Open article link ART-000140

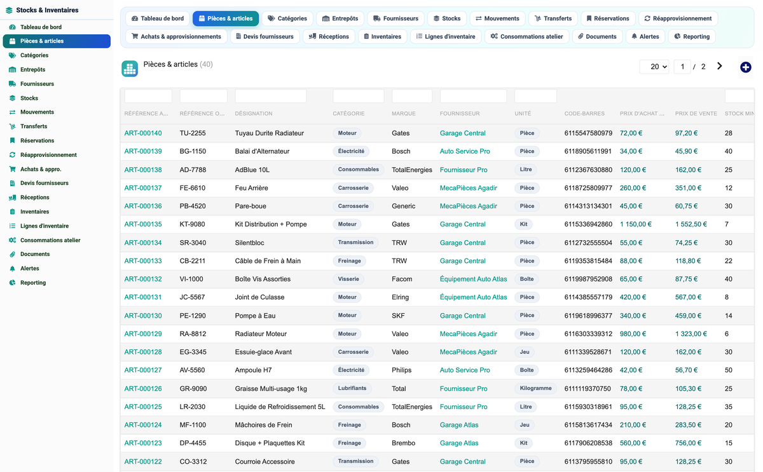(143, 133)
